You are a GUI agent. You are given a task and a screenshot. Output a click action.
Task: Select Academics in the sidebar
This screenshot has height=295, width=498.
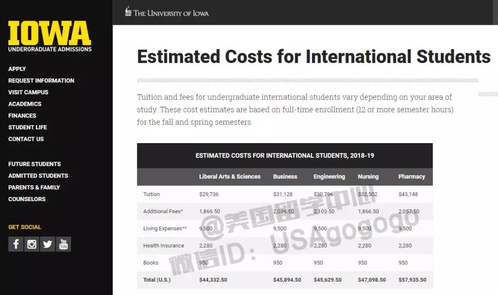click(25, 104)
